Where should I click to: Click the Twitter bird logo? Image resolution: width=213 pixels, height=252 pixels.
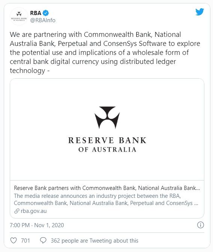[x=200, y=12]
